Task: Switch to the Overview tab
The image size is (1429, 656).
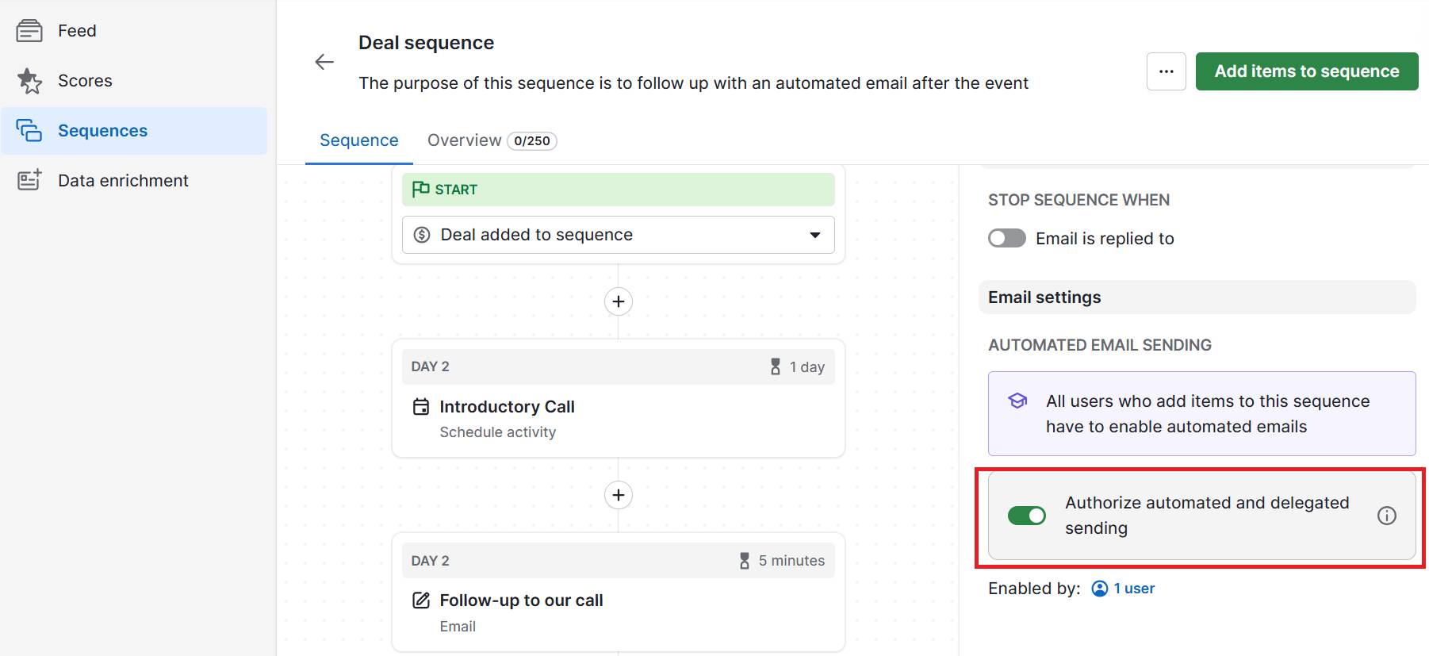Action: (x=465, y=140)
